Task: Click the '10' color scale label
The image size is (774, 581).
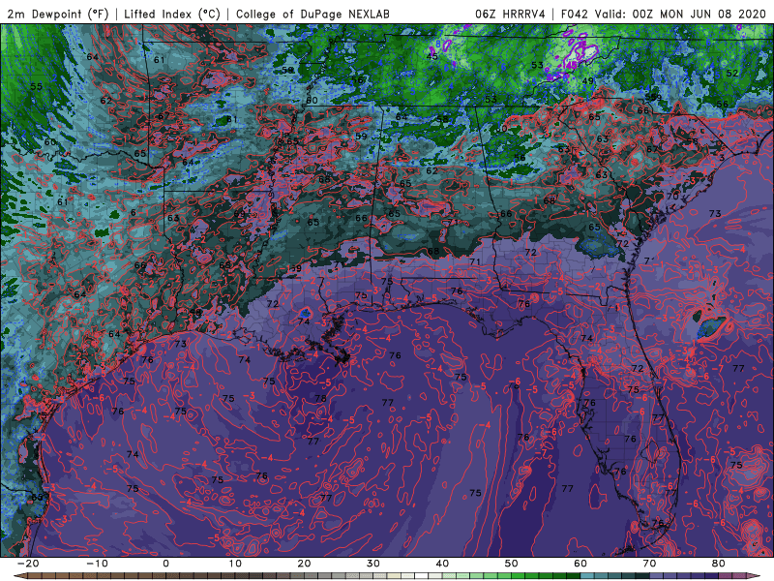Action: [235, 564]
